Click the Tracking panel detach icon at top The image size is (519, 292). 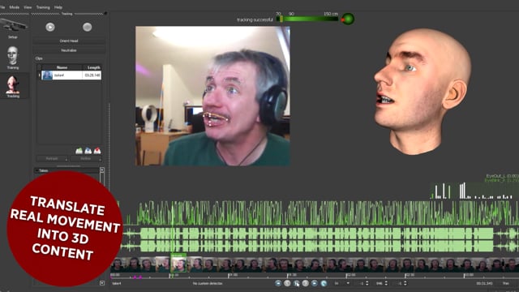coord(105,13)
